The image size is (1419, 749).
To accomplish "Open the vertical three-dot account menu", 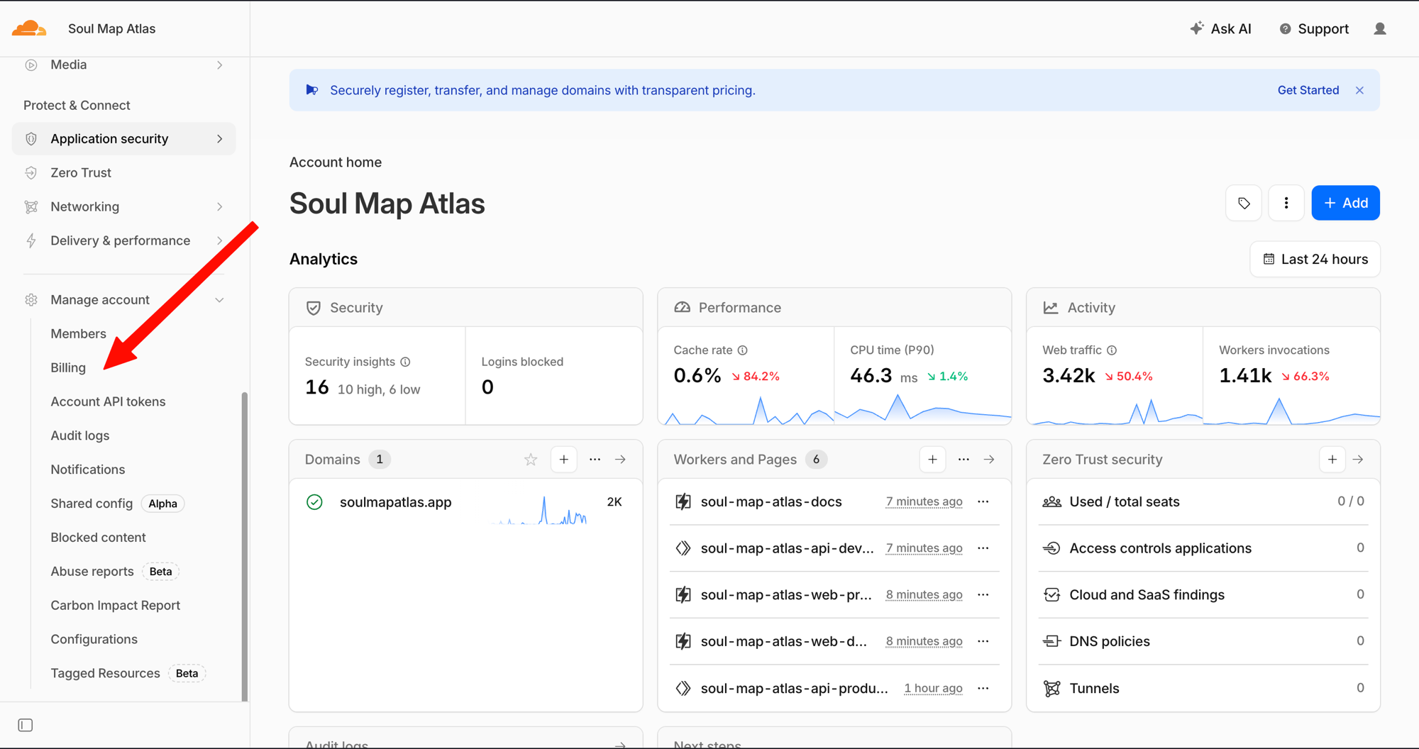I will point(1286,203).
